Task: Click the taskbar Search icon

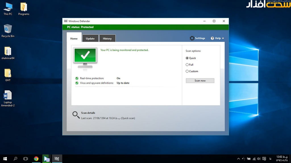Action: pyautogui.click(x=15, y=159)
